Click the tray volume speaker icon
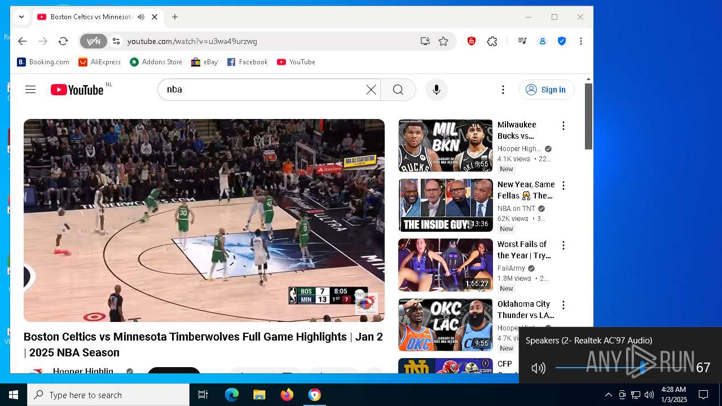Image resolution: width=722 pixels, height=406 pixels. coord(649,395)
